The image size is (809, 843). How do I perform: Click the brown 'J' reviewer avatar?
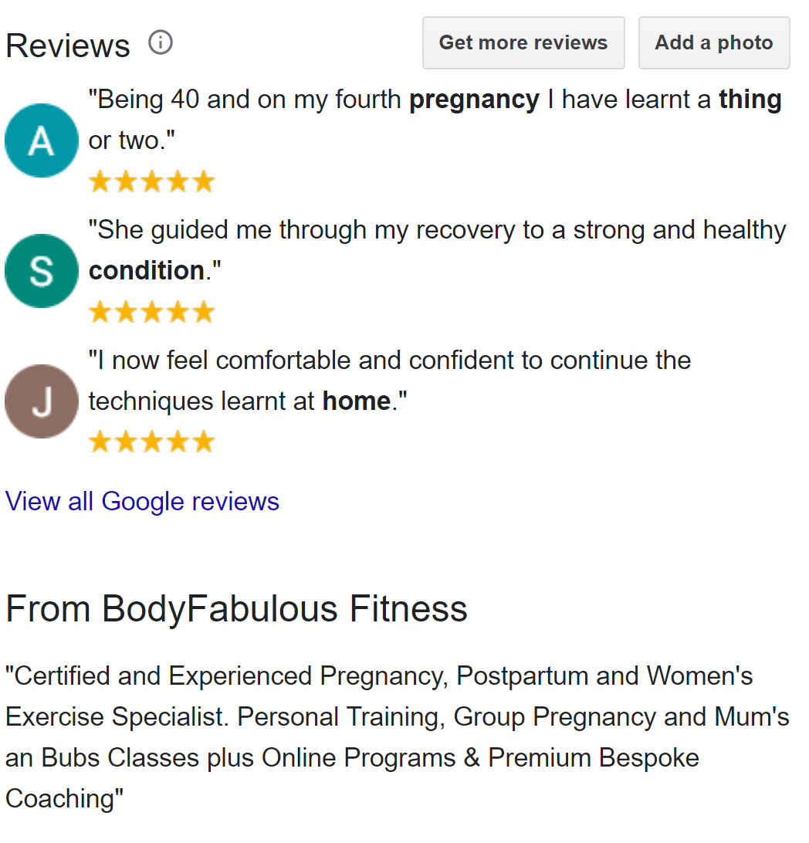pos(42,401)
